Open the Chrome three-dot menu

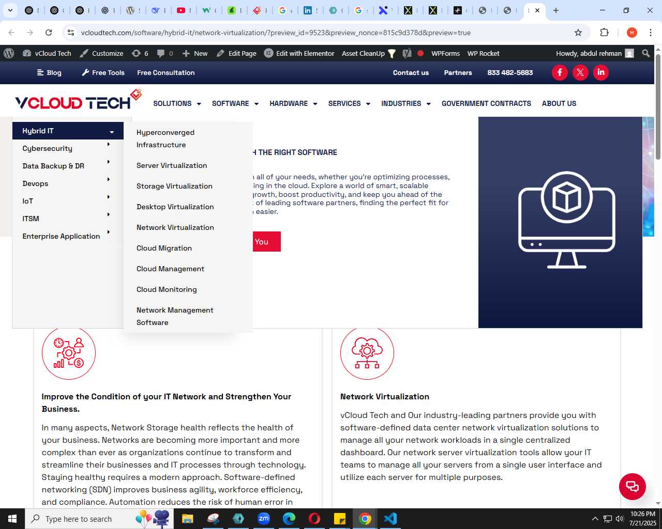click(651, 33)
